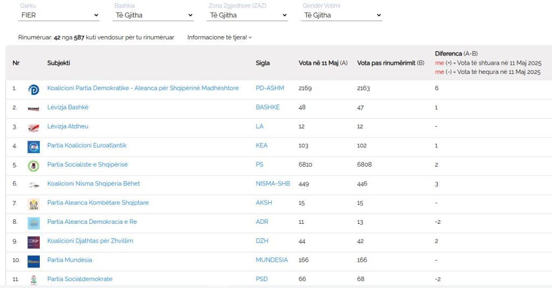Image resolution: width=552 pixels, height=288 pixels.
Task: Expand the Informacione të tjera section
Action: click(x=219, y=37)
